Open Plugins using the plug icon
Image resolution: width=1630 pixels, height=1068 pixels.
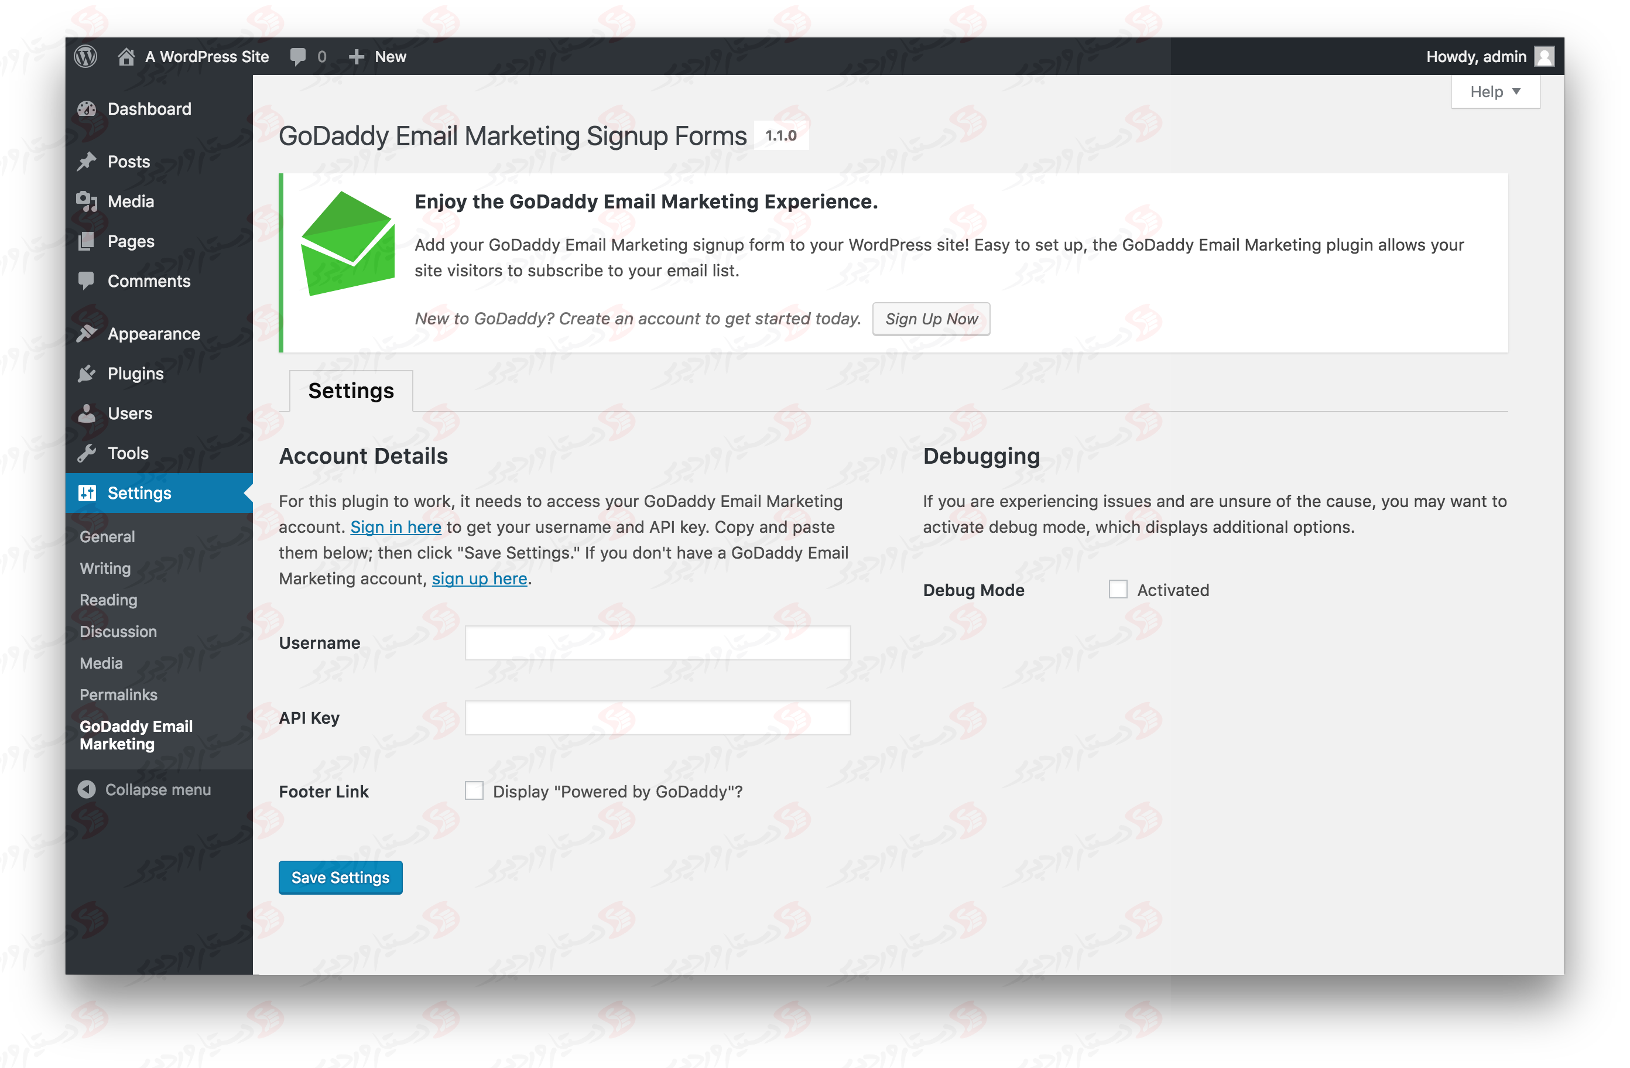click(87, 374)
